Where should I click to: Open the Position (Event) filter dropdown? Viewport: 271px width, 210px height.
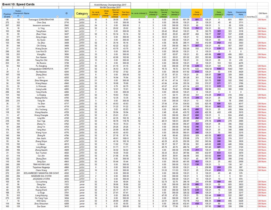tap(12, 17)
